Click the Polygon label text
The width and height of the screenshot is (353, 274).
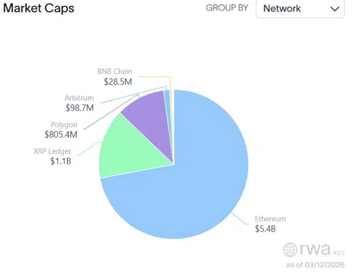pyautogui.click(x=64, y=125)
